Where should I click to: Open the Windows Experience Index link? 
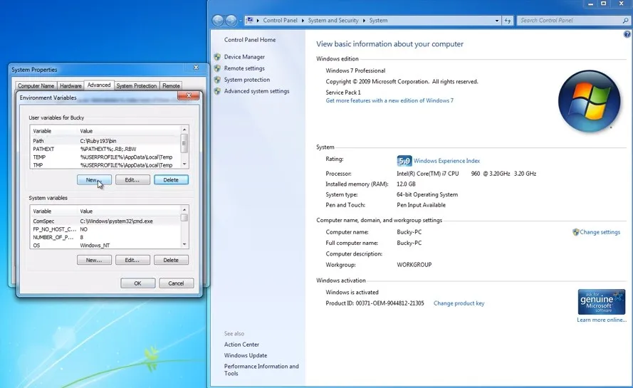[x=446, y=161]
